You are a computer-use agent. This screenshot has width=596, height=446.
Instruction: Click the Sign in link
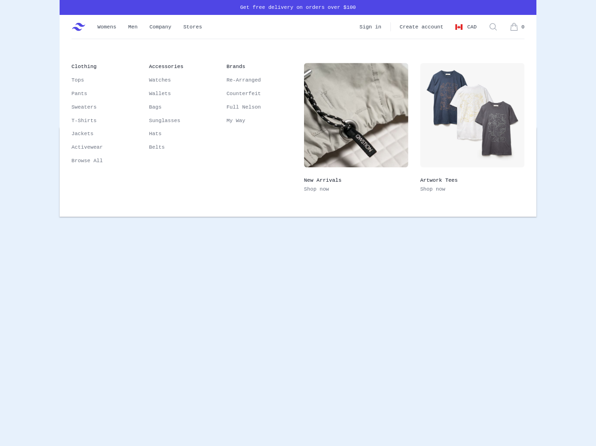point(370,27)
